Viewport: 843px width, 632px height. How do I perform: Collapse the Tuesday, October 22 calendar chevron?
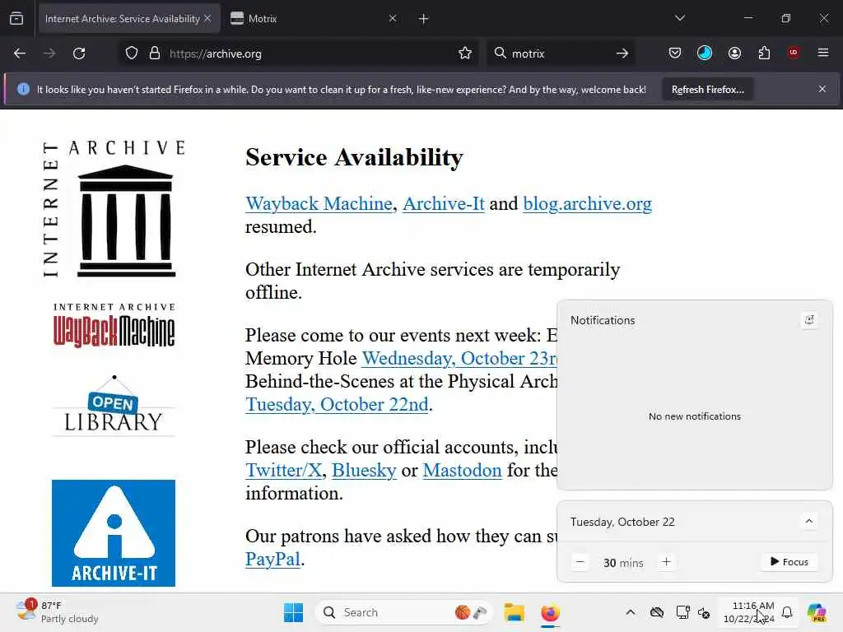[x=808, y=521]
